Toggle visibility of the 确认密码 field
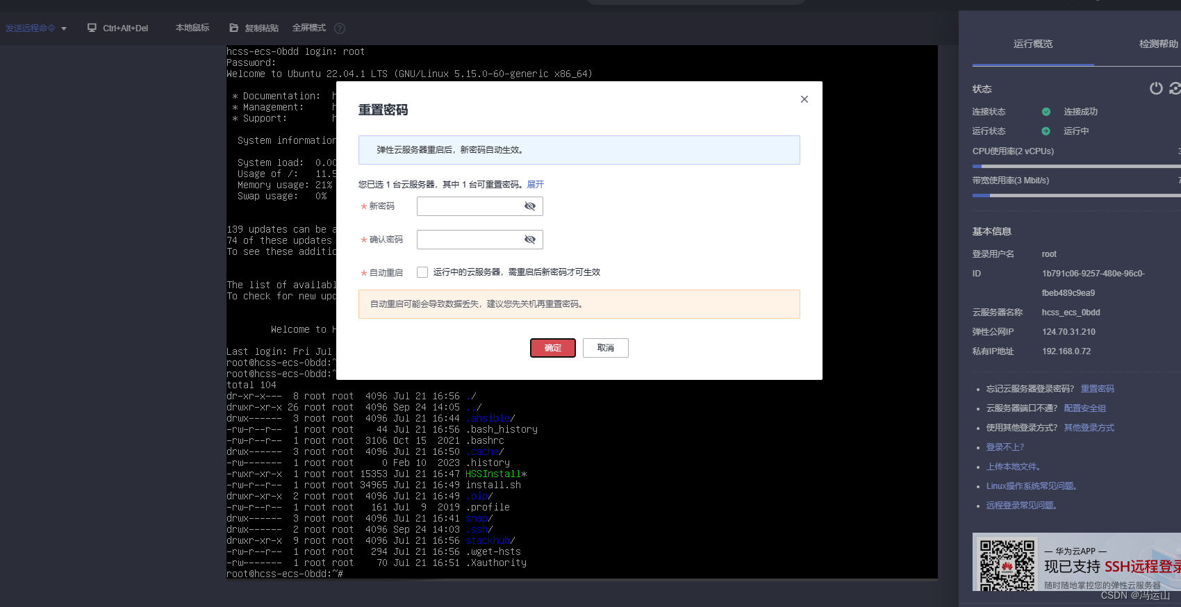The width and height of the screenshot is (1181, 607). [x=530, y=240]
